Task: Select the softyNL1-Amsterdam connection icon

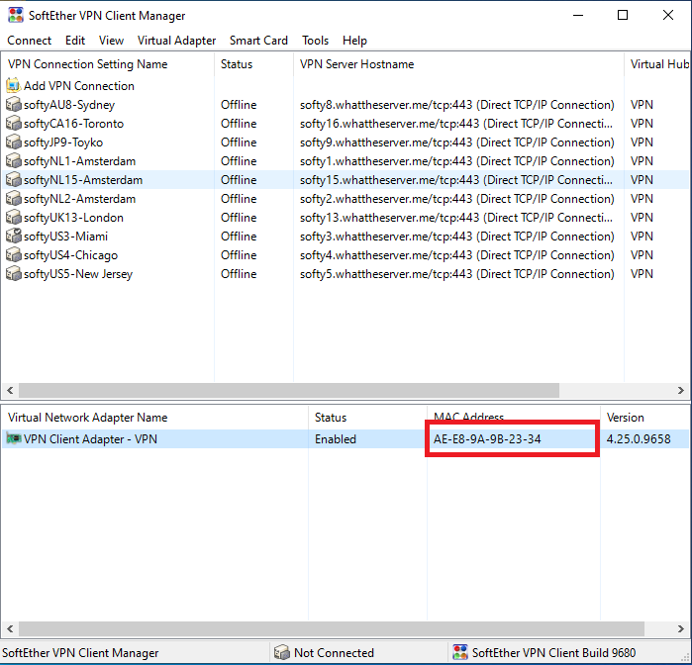Action: [x=13, y=161]
